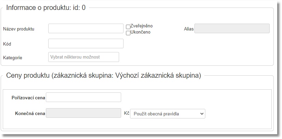Click the Kč currency text
Image resolution: width=282 pixels, height=139 pixels.
pyautogui.click(x=126, y=113)
